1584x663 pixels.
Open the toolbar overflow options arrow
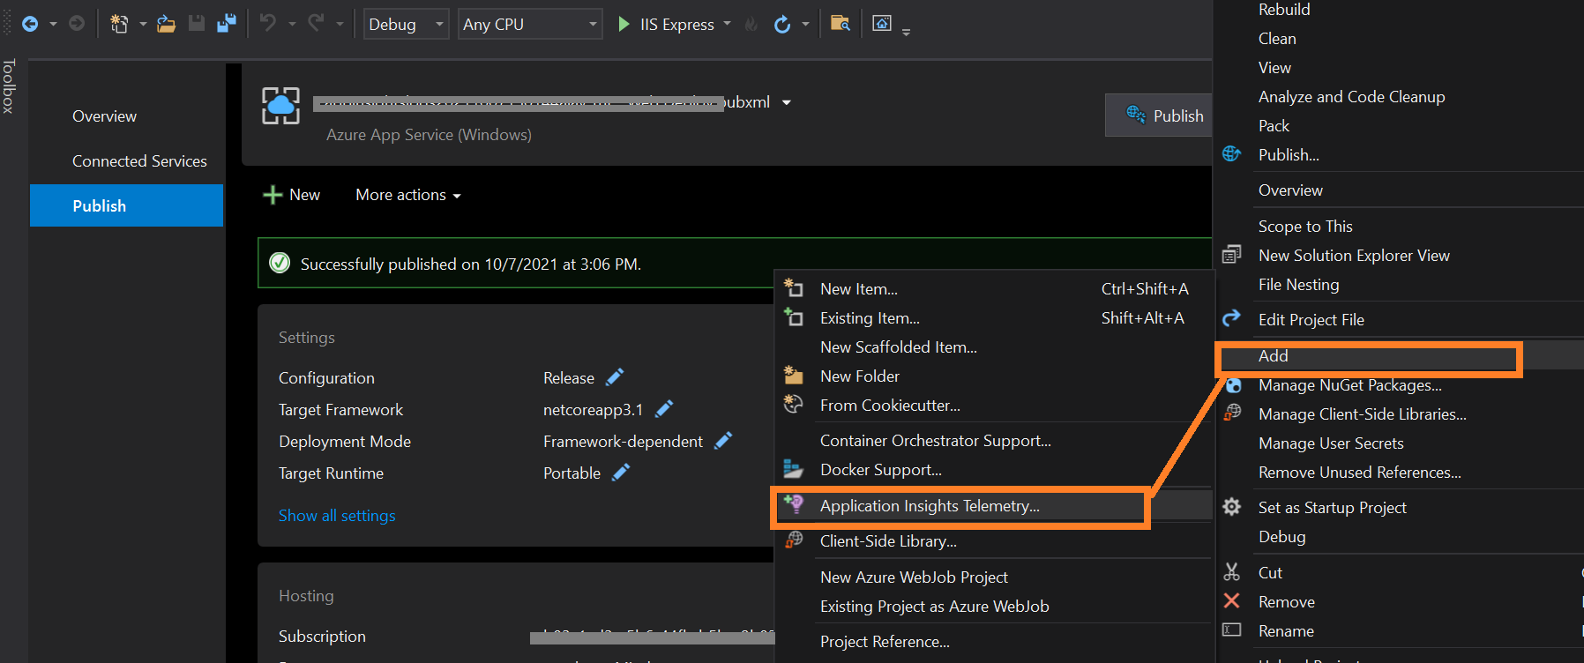click(907, 32)
